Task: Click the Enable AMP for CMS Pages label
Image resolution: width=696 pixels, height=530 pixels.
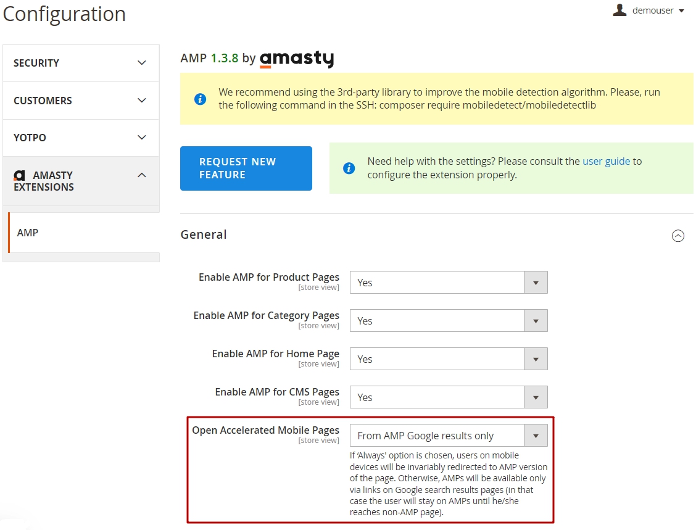Action: pyautogui.click(x=277, y=392)
